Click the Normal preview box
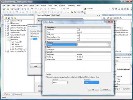 point(60,82)
